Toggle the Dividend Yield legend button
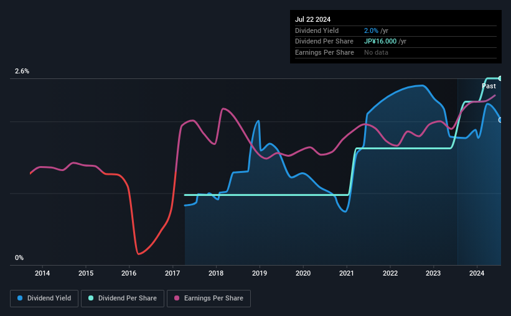511x316 pixels. tap(44, 299)
